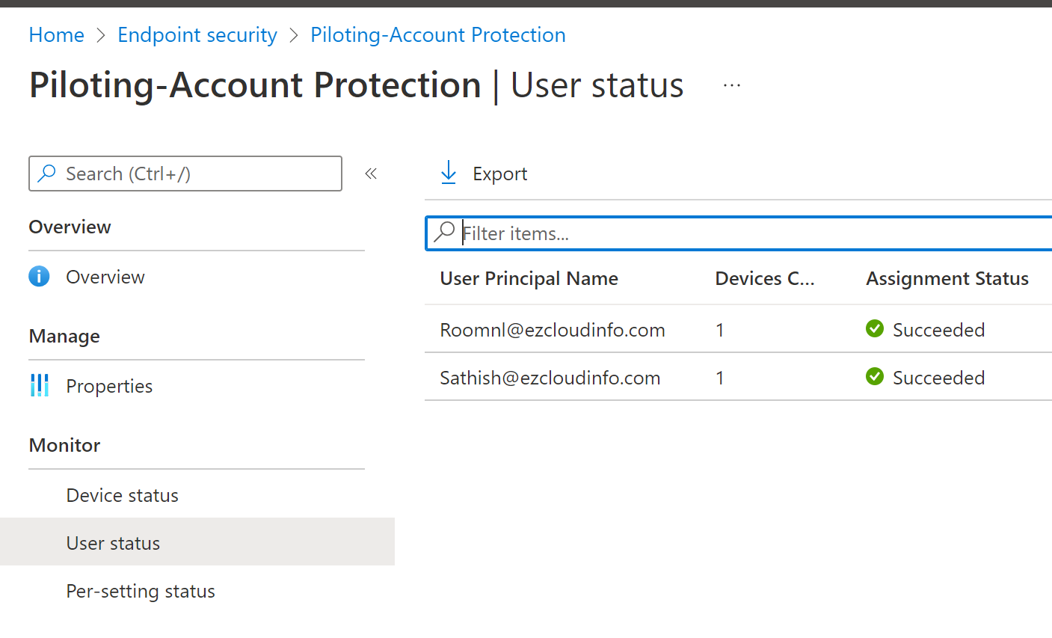1052x638 pixels.
Task: Navigate to Endpoint security breadcrumb
Action: 197,35
